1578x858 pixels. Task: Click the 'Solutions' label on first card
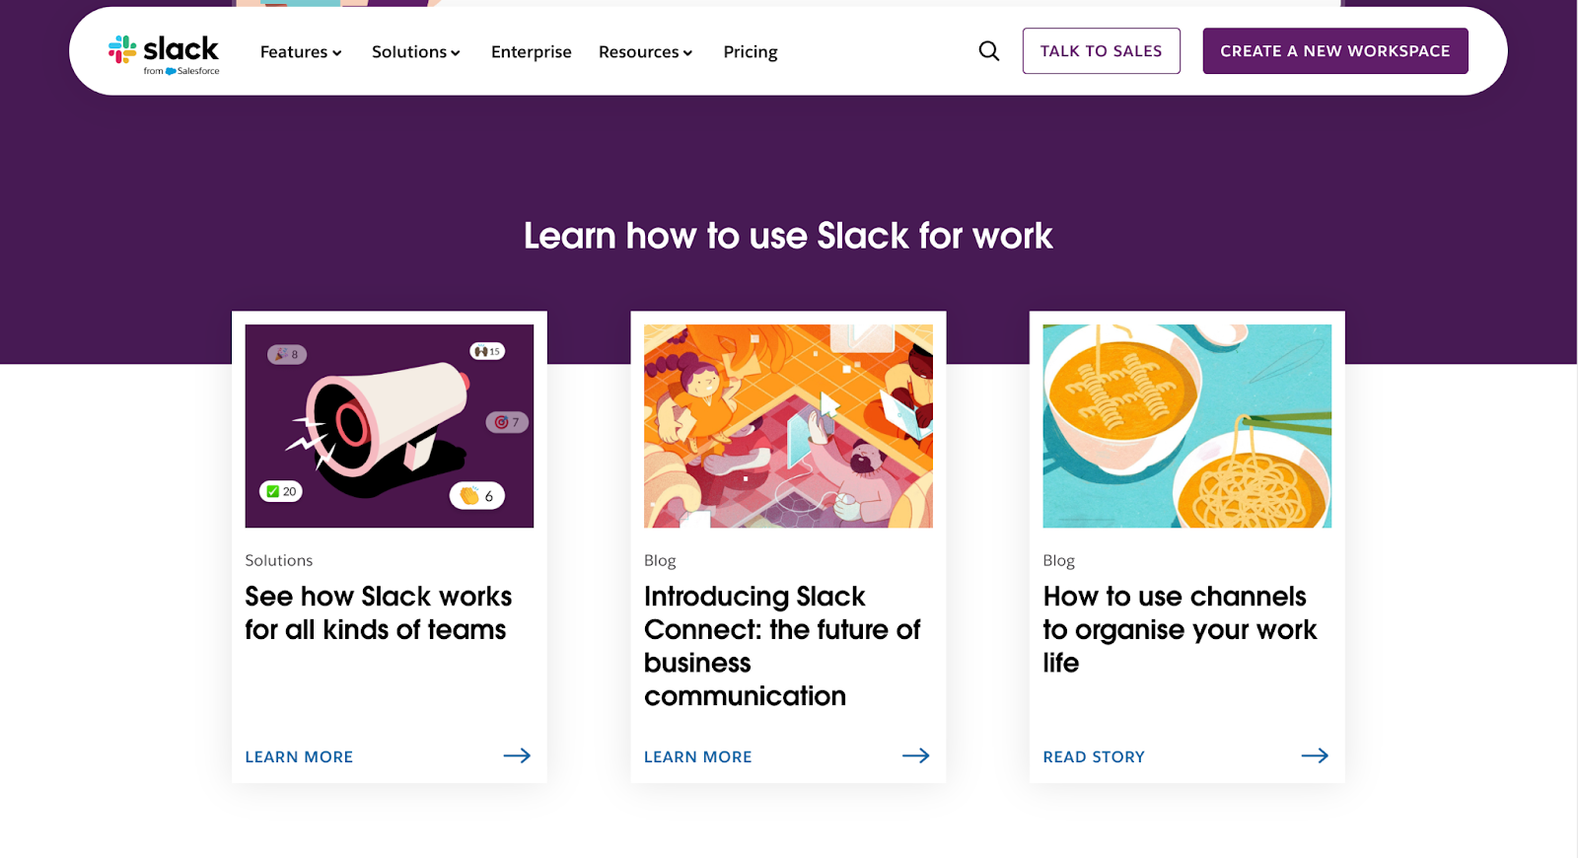click(279, 560)
